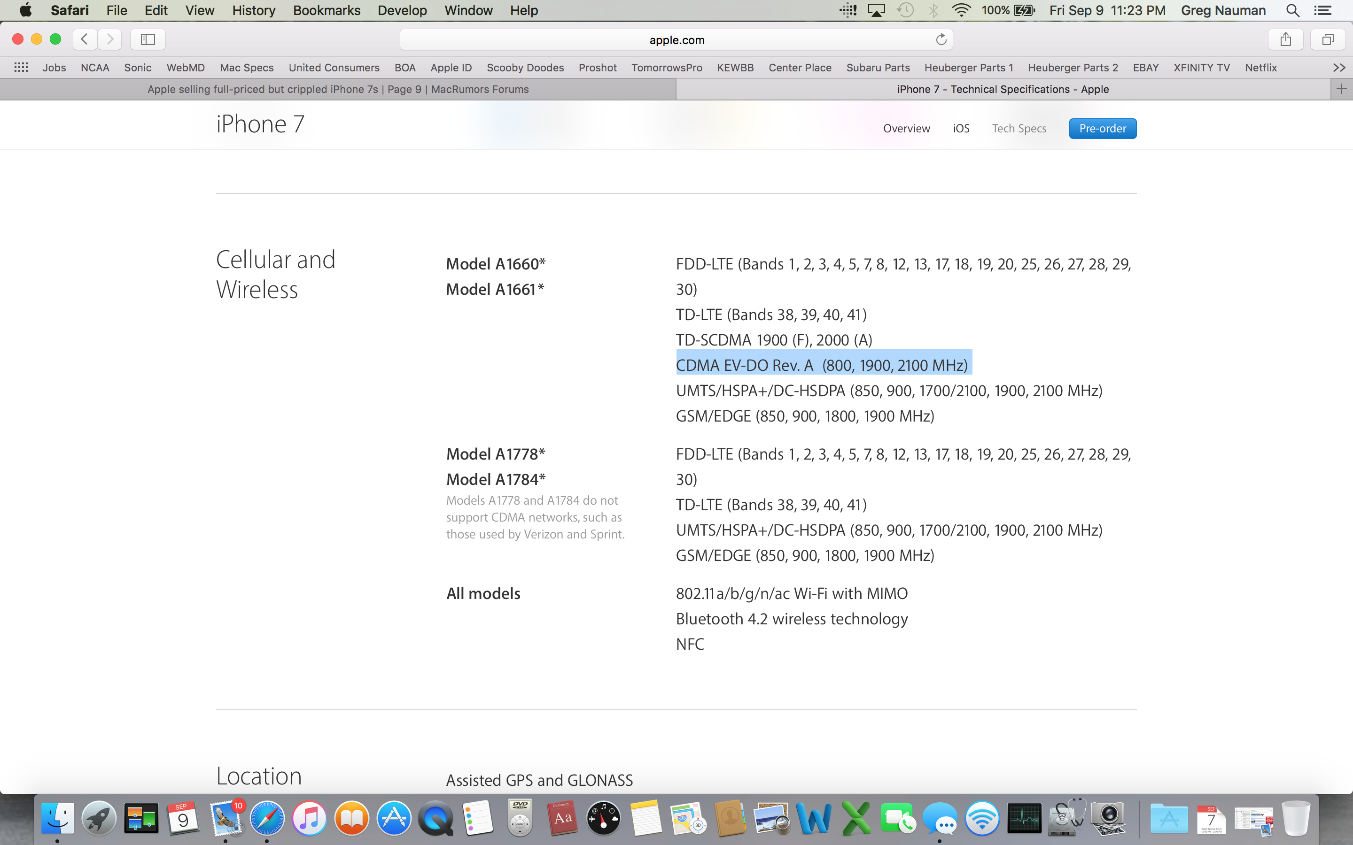Open the Develop menu
This screenshot has height=845, width=1353.
click(402, 10)
